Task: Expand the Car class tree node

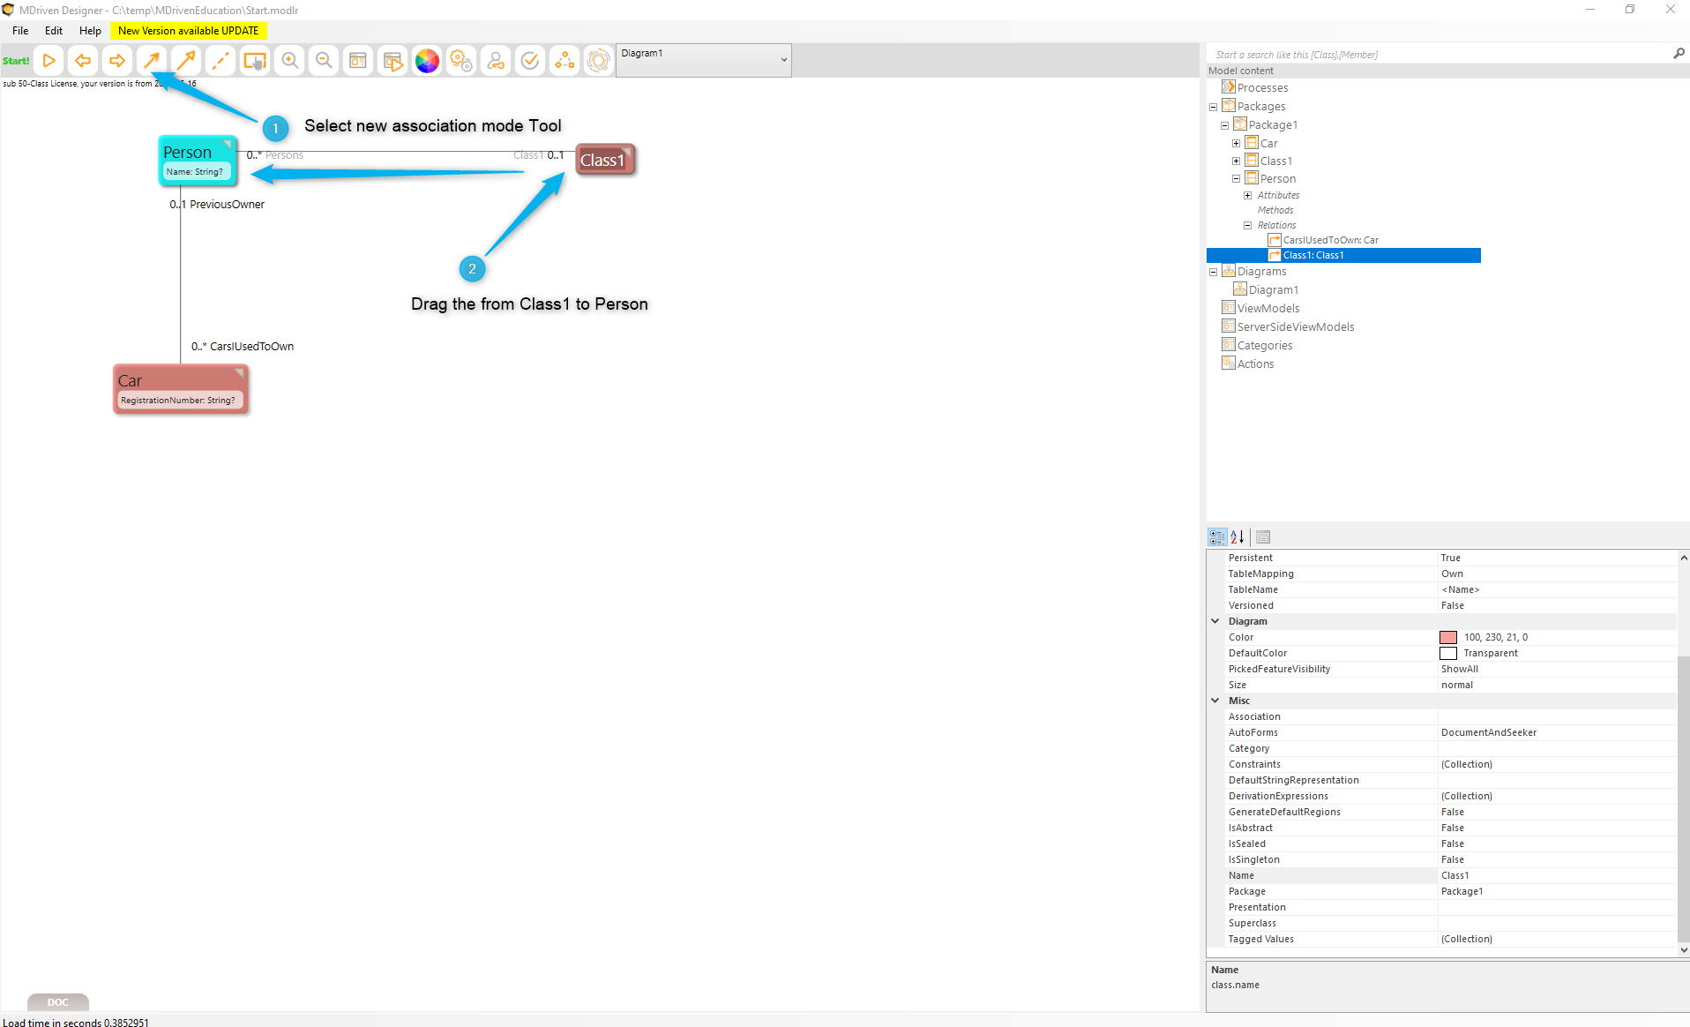Action: (x=1237, y=143)
